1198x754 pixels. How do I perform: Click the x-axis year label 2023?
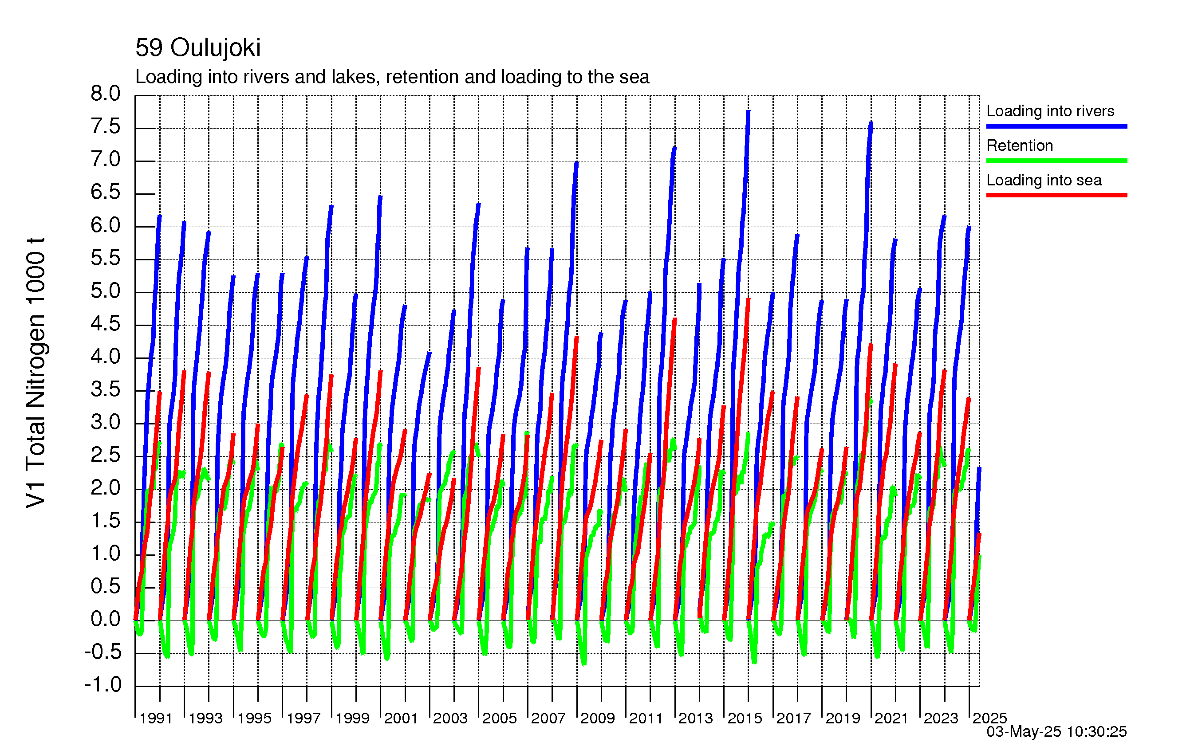(941, 718)
